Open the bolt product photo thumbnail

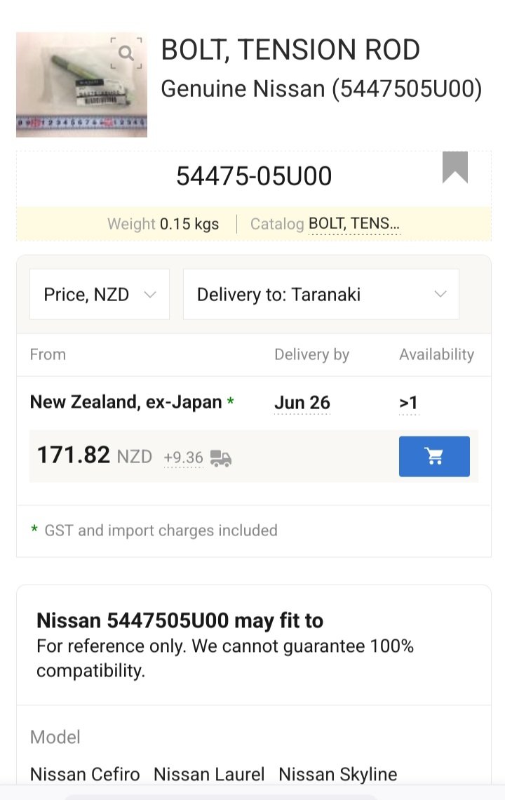(81, 85)
